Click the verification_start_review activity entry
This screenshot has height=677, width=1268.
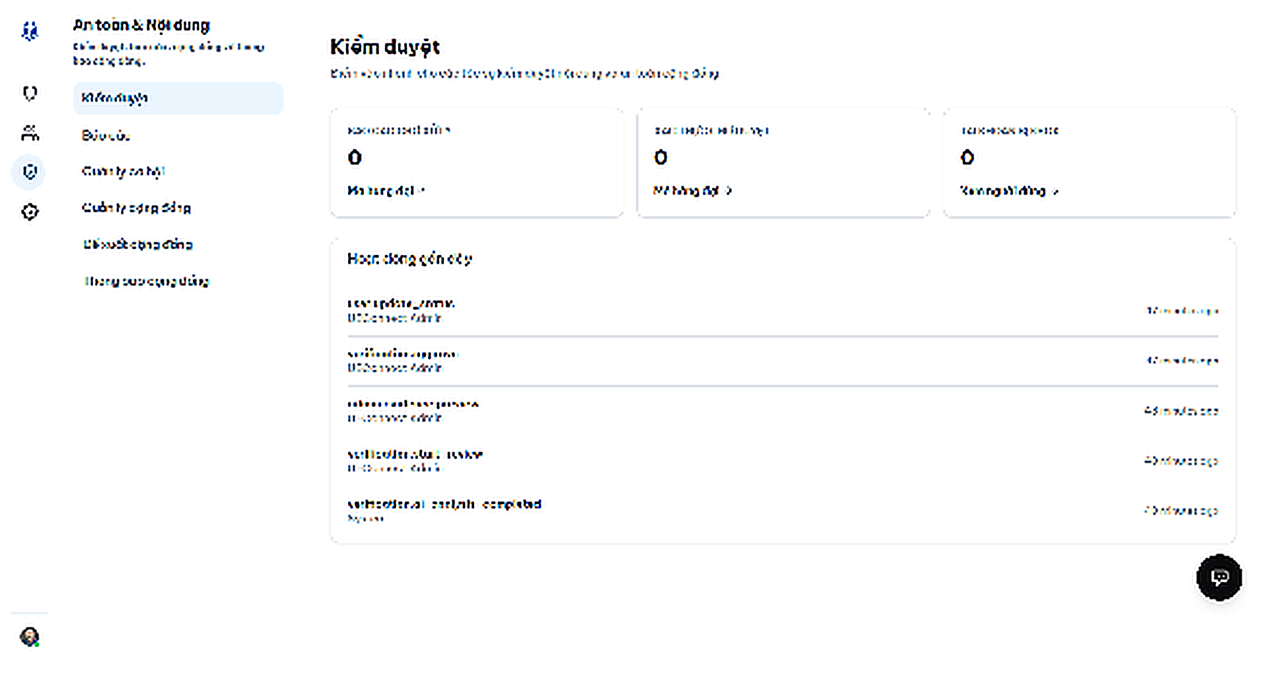pos(783,460)
